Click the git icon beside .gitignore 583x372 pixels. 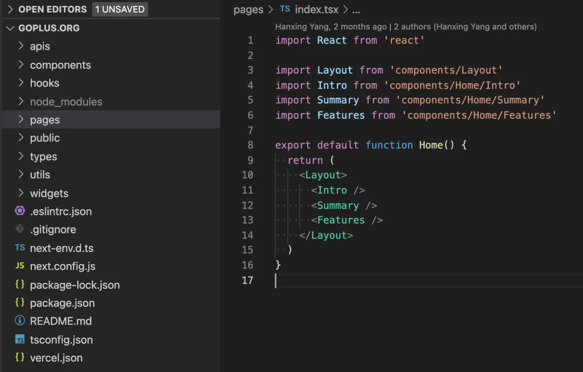pos(20,229)
